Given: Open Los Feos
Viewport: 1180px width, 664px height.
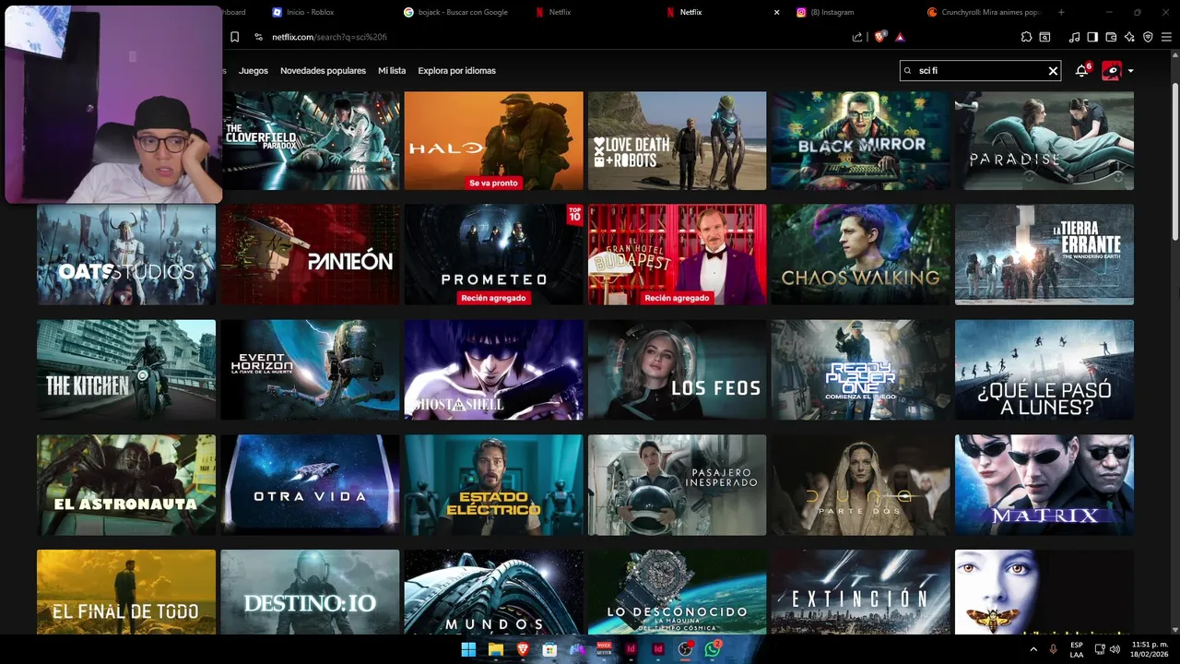Looking at the screenshot, I should tap(677, 370).
